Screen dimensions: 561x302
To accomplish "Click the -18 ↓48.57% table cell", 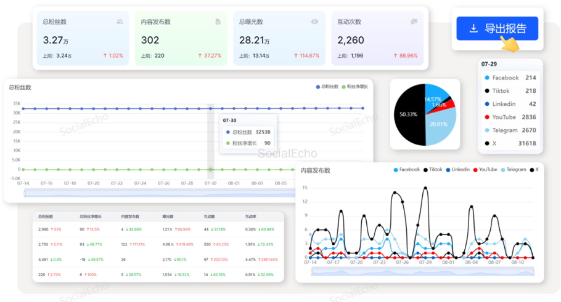I will point(91,260).
